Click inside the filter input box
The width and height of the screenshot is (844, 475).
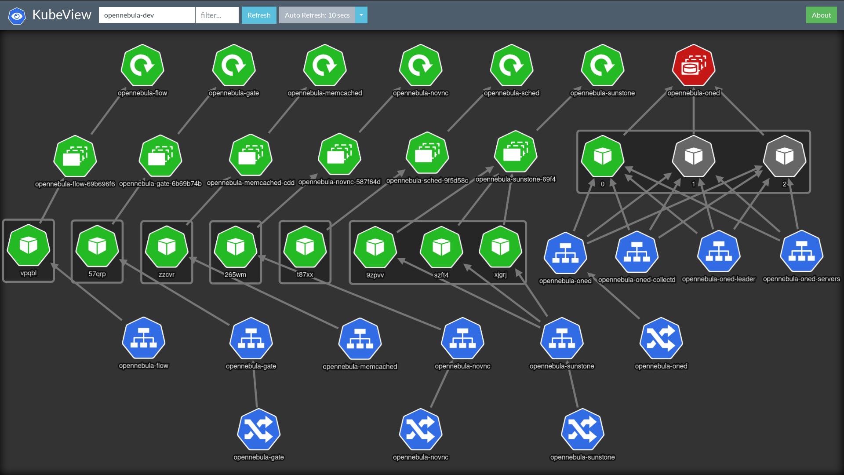[217, 15]
